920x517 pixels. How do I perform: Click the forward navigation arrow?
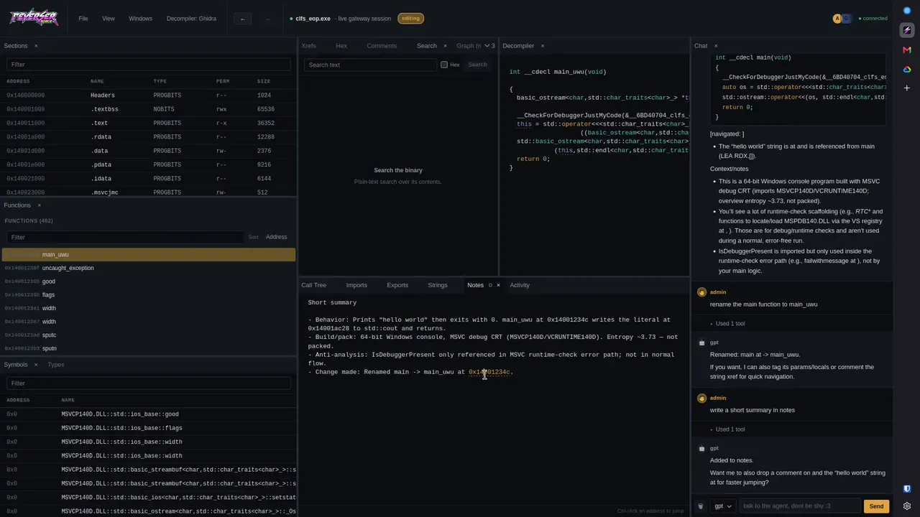click(267, 19)
